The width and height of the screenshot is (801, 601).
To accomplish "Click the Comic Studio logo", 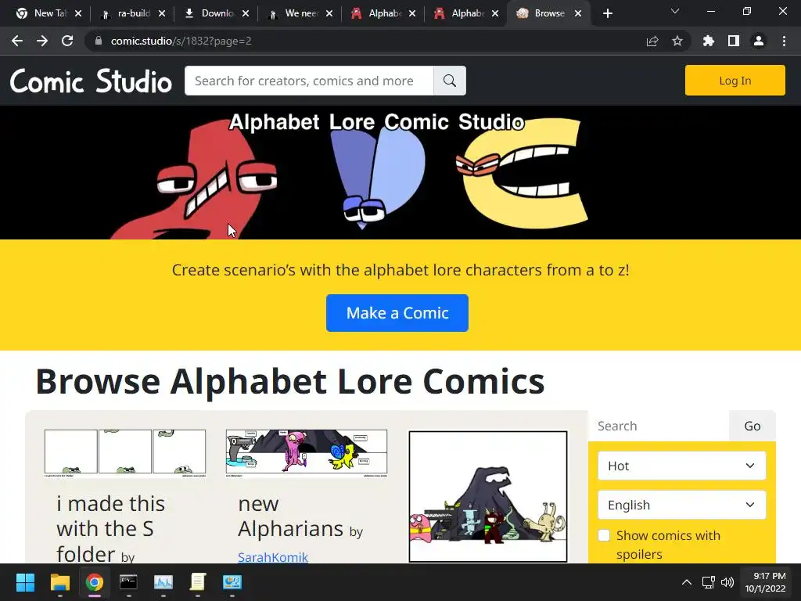I will (91, 81).
